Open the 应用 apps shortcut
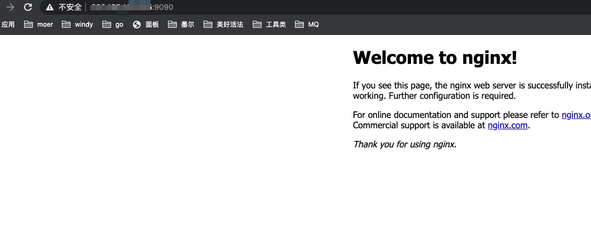591x226 pixels. coord(8,25)
